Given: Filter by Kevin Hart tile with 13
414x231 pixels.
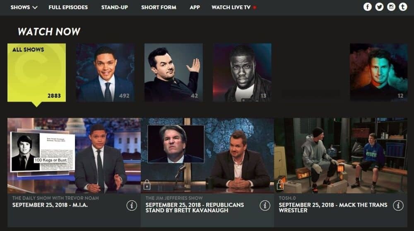Looking at the screenshot, I should point(242,73).
